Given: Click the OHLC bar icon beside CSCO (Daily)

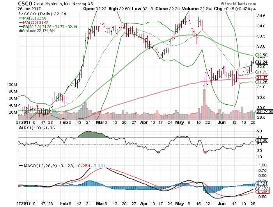Looking at the screenshot, I should 21,14.
